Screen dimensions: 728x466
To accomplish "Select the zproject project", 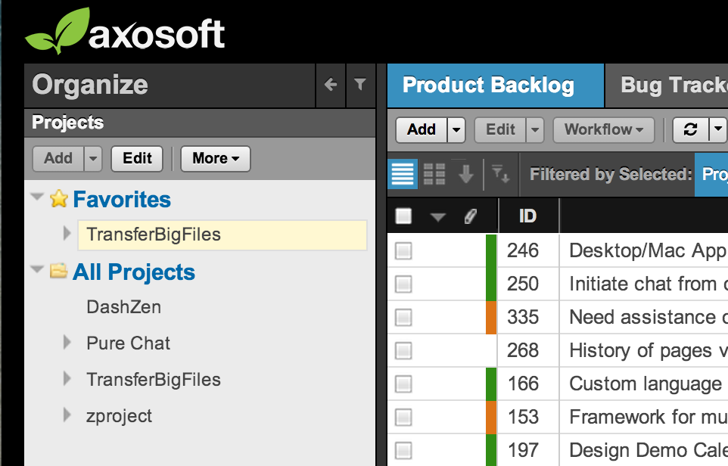I will (x=120, y=416).
